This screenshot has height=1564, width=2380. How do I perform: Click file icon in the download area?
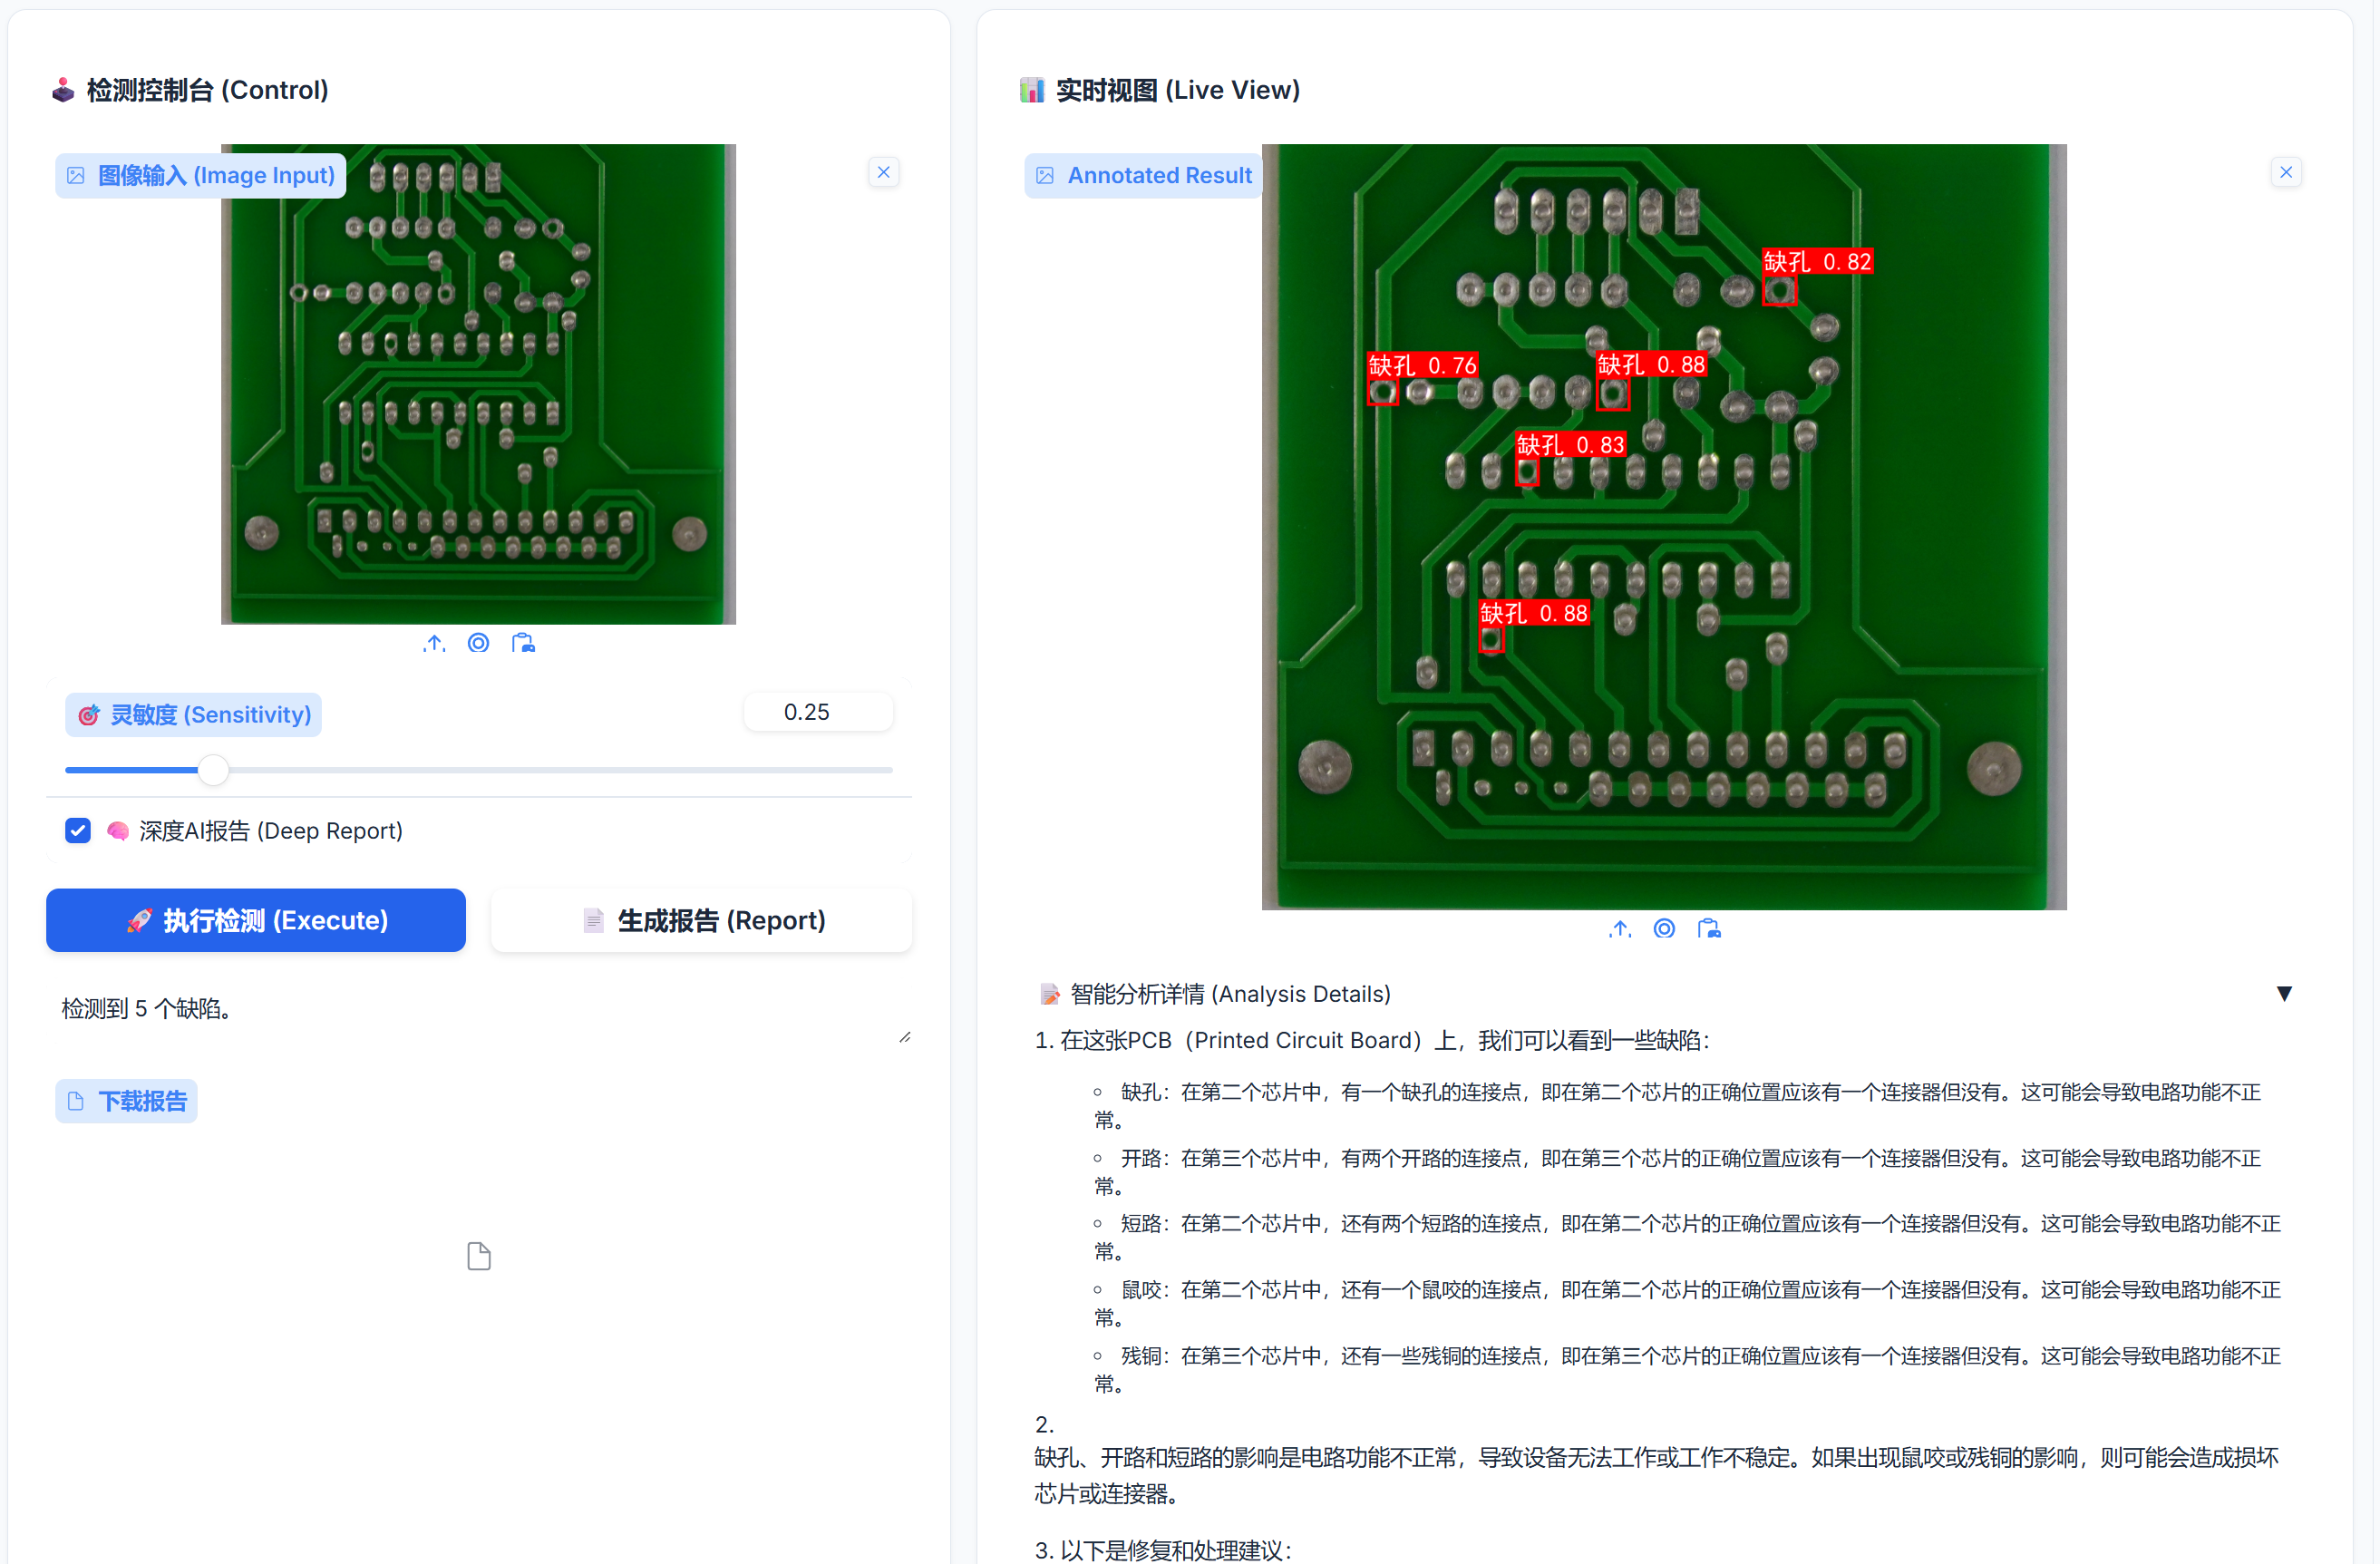479,1256
